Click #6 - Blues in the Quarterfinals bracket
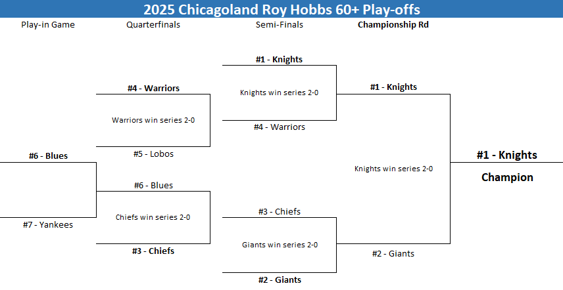 [x=153, y=186]
